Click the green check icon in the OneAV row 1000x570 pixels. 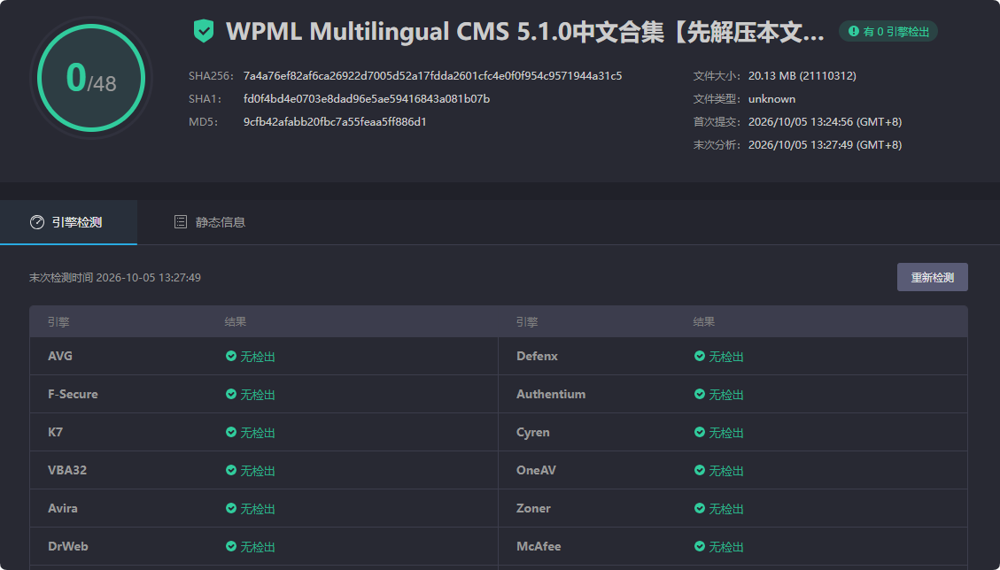[x=700, y=470]
